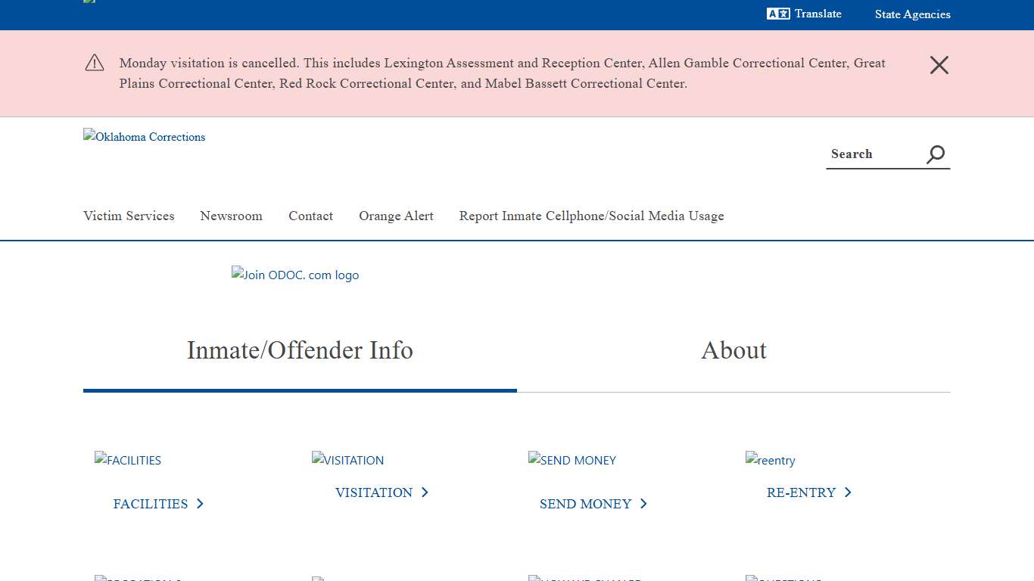Image resolution: width=1034 pixels, height=581 pixels.
Task: Open the State Agencies link
Action: point(912,14)
